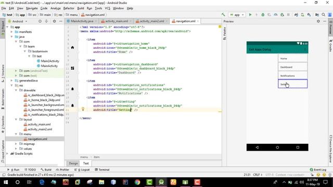
Task: Run the app with green play button
Action: (x=250, y=15)
